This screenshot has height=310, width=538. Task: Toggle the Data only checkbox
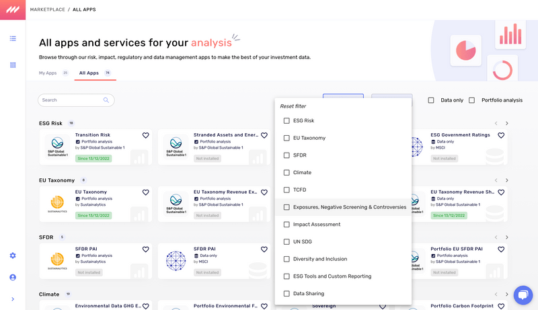point(431,100)
